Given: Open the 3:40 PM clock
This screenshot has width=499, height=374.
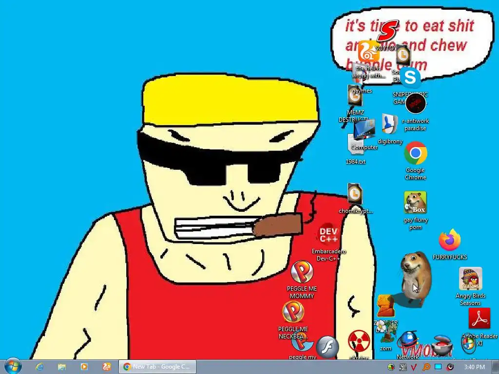Looking at the screenshot, I should [474, 367].
